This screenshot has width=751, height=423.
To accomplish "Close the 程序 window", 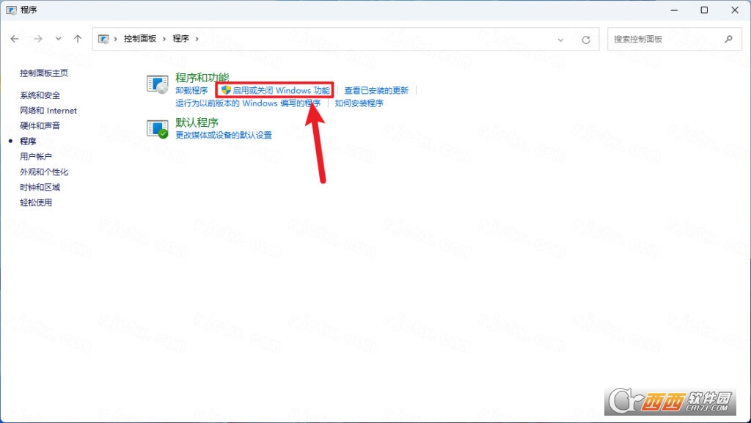I will 735,10.
